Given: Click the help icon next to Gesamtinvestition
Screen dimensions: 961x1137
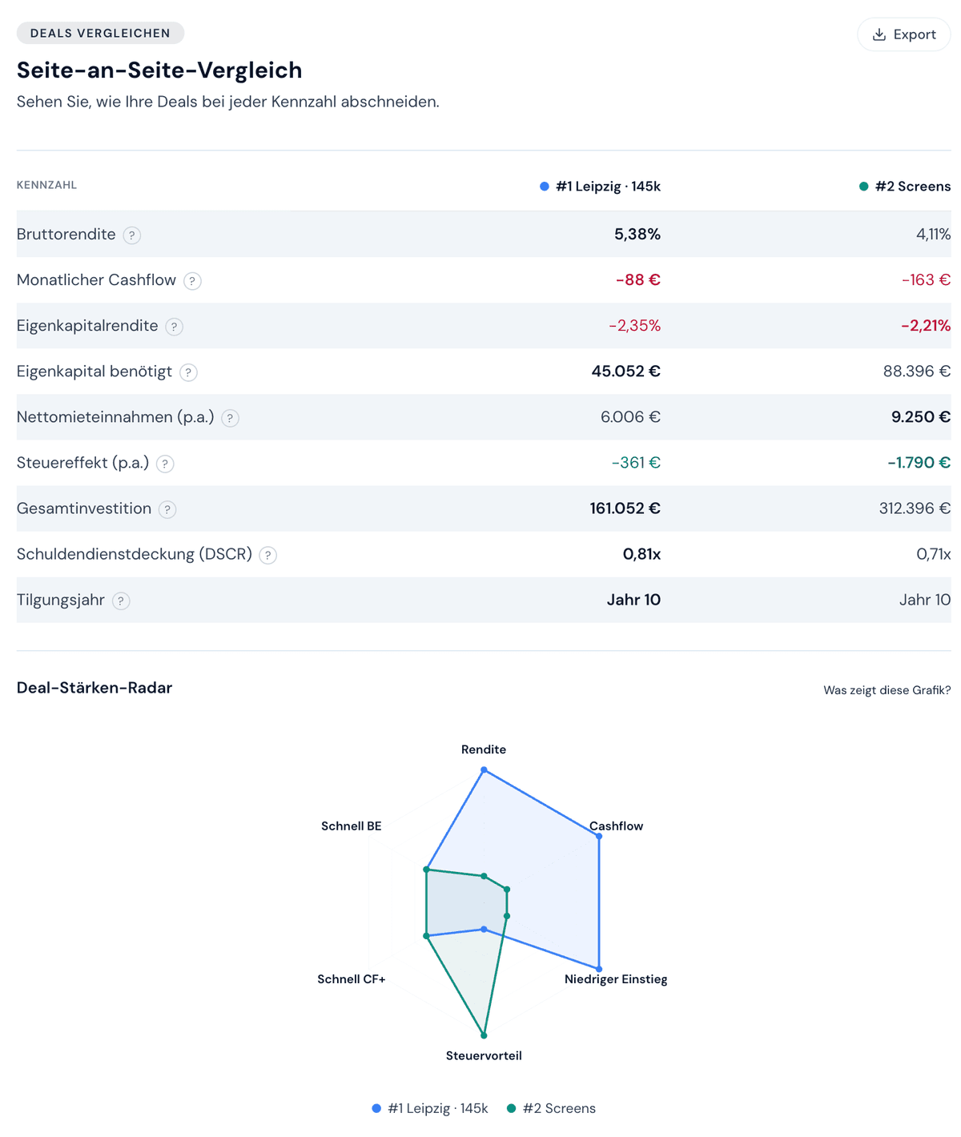Looking at the screenshot, I should pyautogui.click(x=167, y=509).
